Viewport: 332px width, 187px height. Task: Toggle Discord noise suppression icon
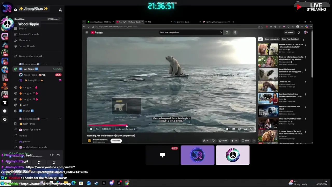tap(52, 155)
